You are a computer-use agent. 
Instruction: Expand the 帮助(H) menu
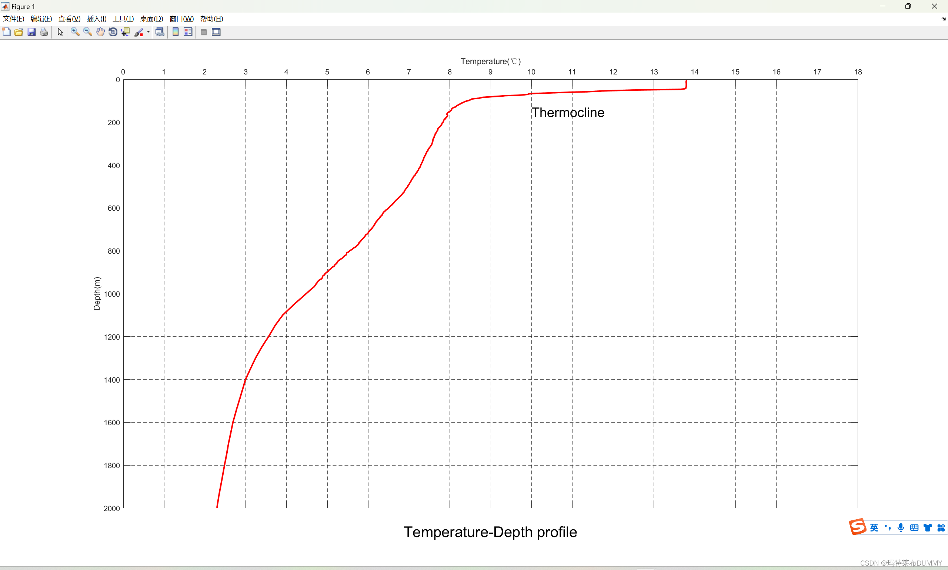211,19
